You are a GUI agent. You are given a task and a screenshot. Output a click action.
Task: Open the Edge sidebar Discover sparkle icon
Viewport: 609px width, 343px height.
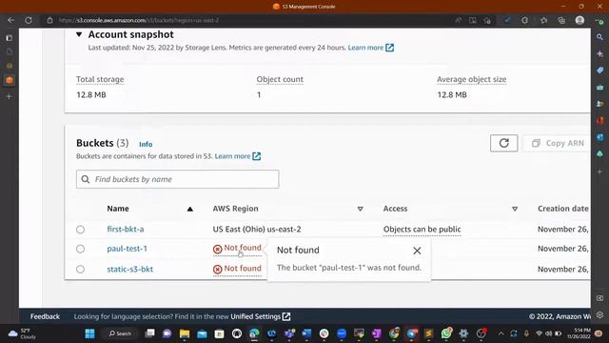click(x=599, y=54)
